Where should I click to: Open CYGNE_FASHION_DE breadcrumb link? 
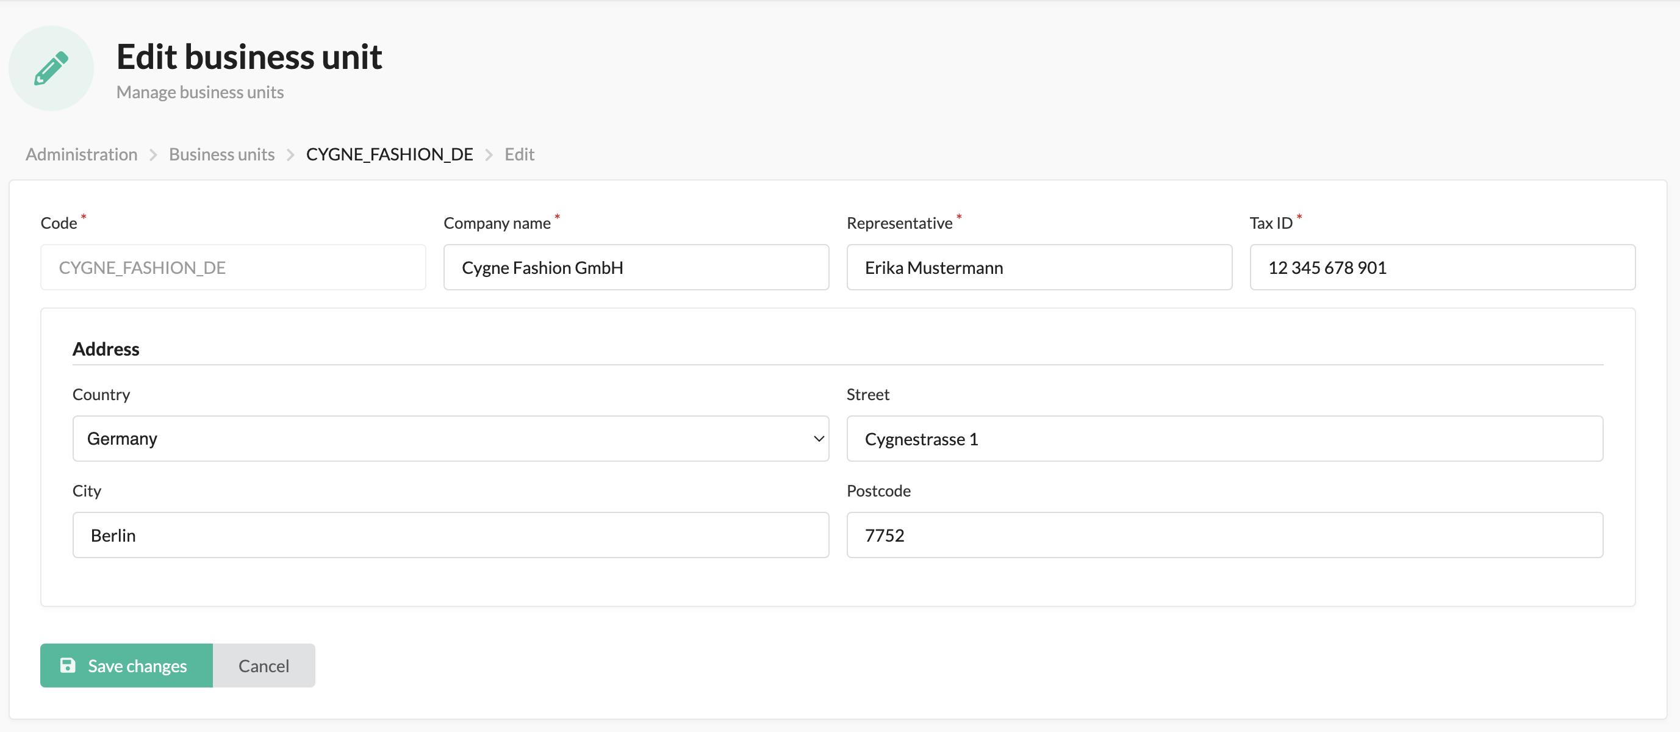click(389, 154)
